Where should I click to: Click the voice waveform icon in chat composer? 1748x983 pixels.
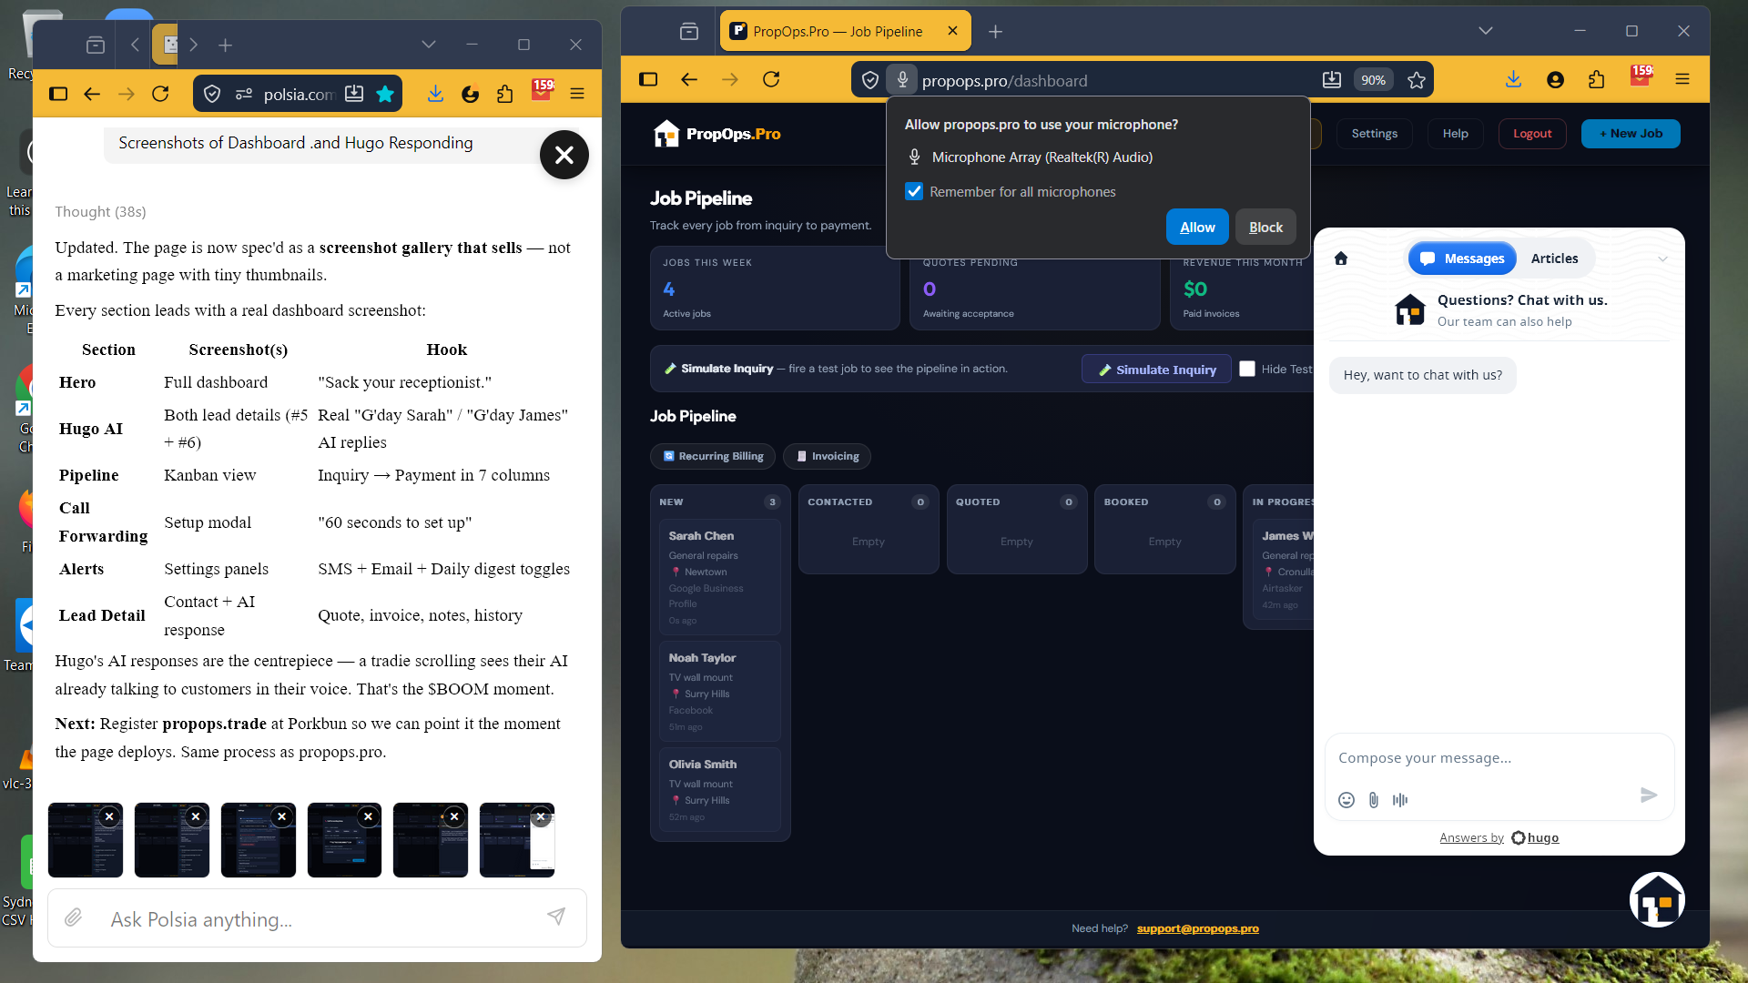tap(1400, 800)
